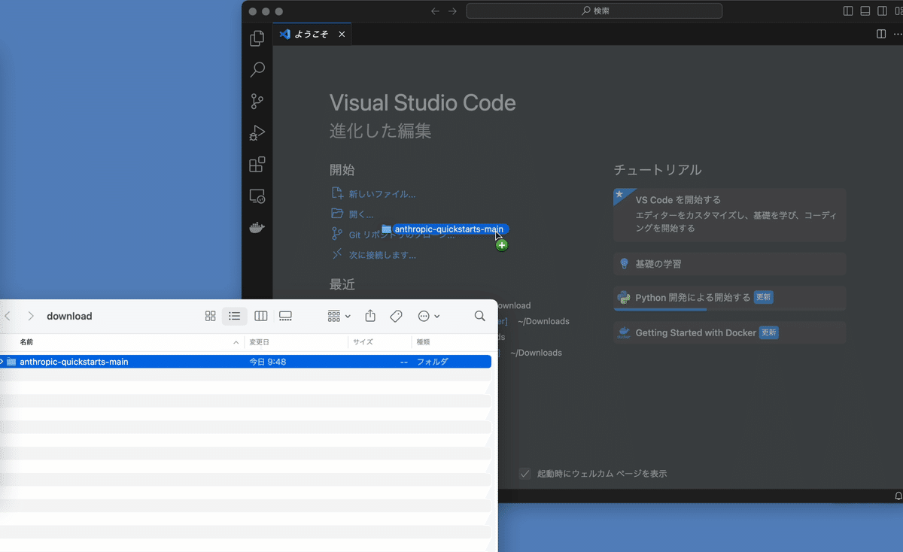
Task: Switch Finder to list view
Action: pos(235,317)
